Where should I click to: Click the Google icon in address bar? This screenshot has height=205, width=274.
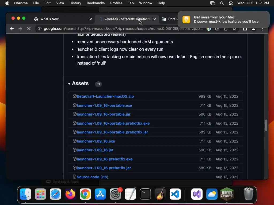[x=209, y=29]
